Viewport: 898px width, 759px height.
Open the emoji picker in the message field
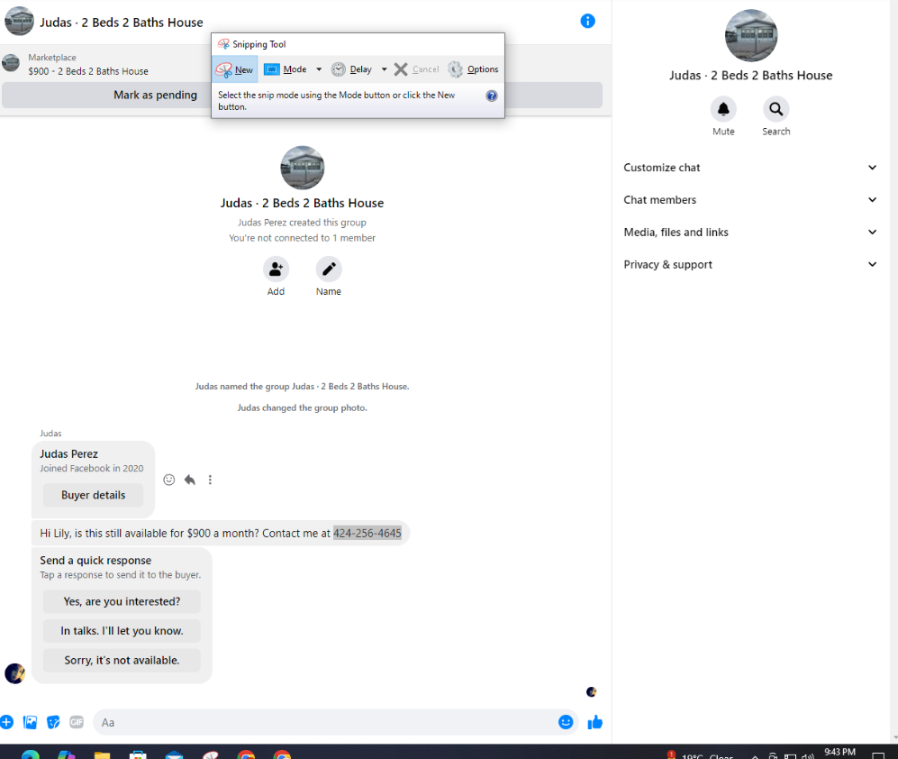point(566,722)
